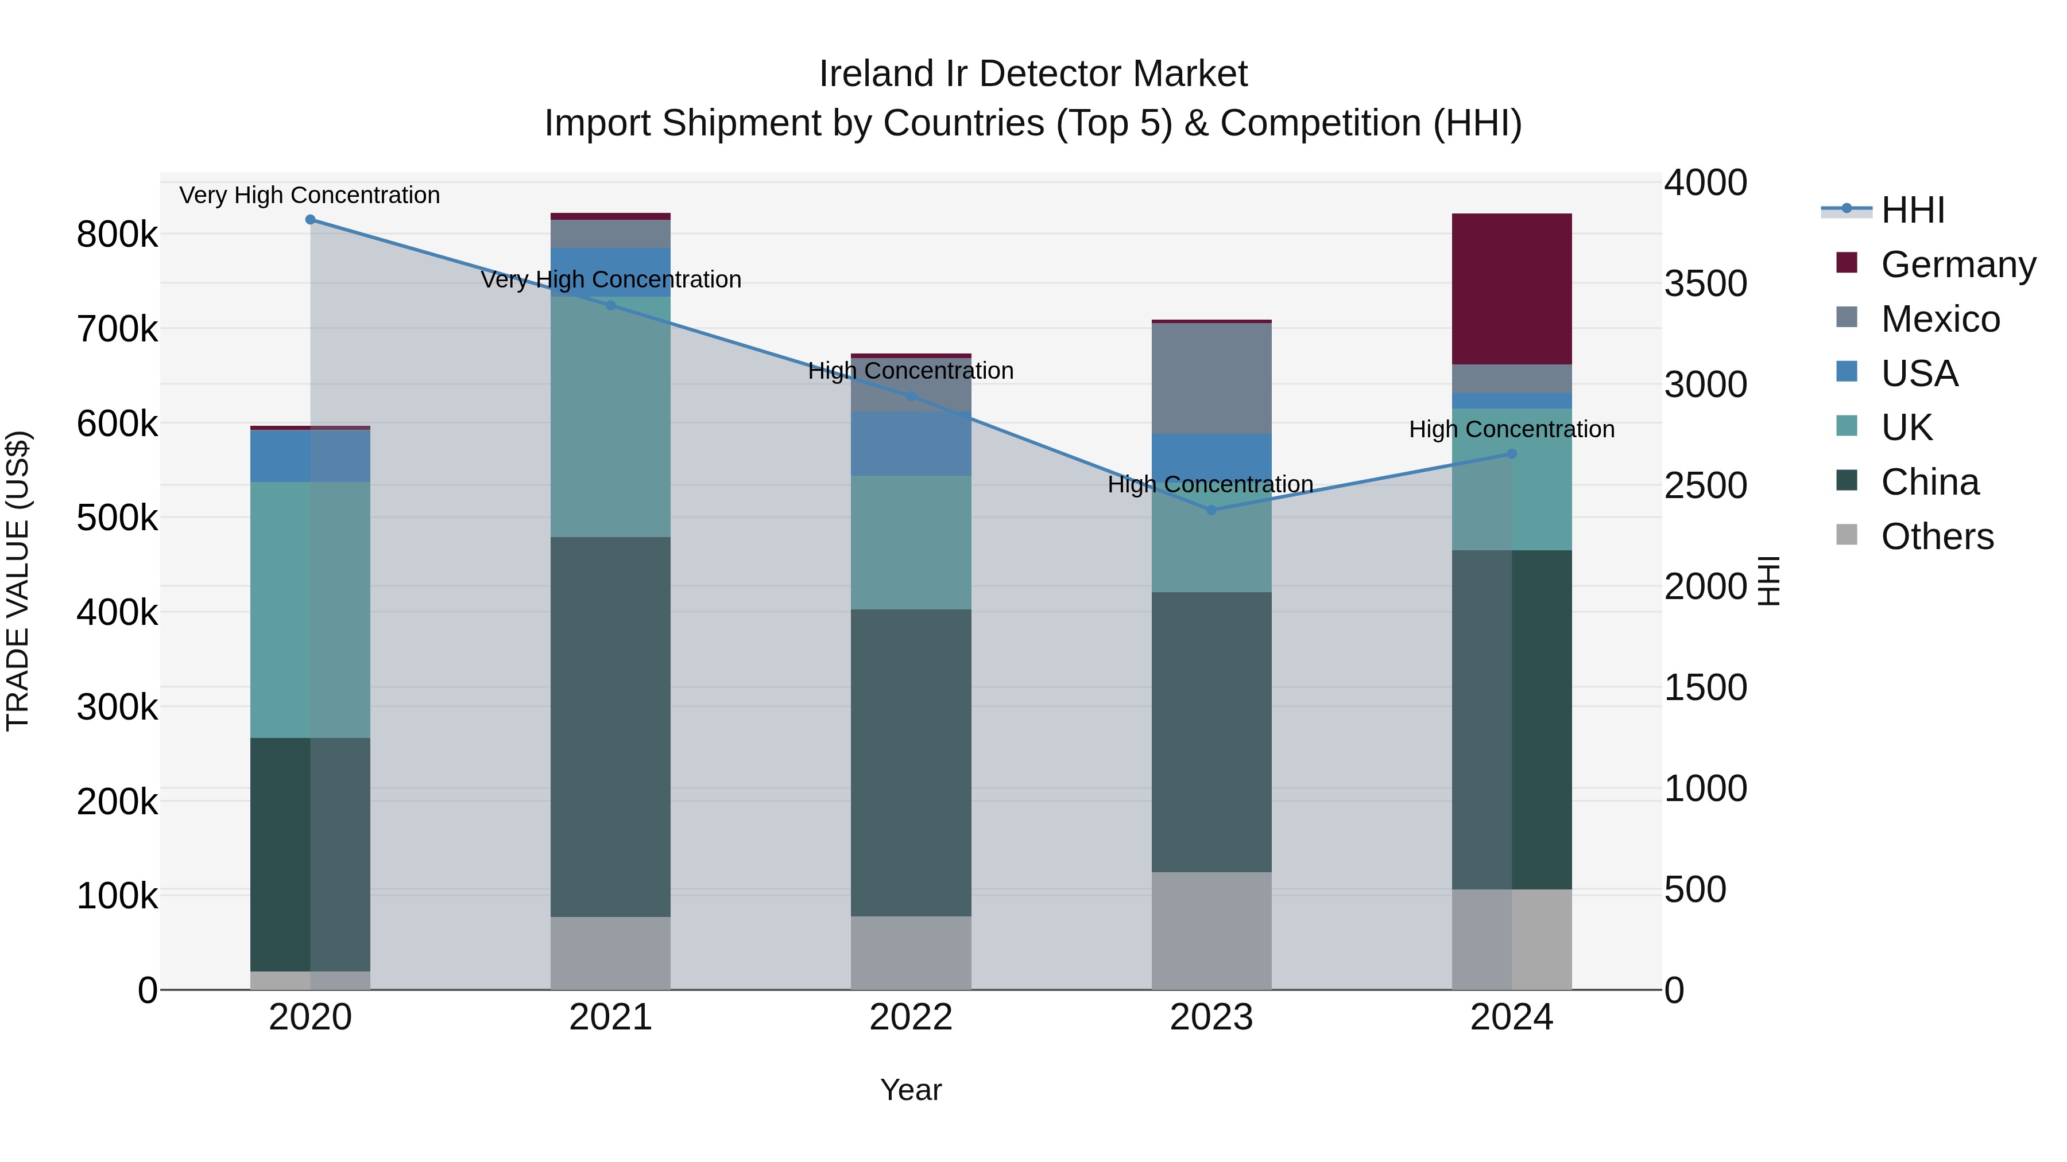This screenshot has height=1162, width=2067.
Task: Click the 2020 x-axis label
Action: tap(311, 1017)
